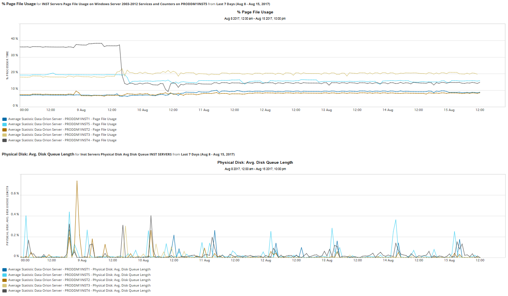Screen dimensions: 508x296
Task: Click the tall brown spike peak in disk queue chart
Action: click(77, 181)
